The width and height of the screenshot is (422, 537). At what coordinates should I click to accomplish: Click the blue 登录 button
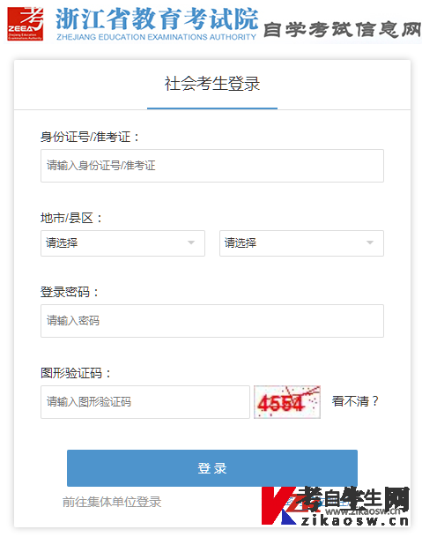pos(212,468)
